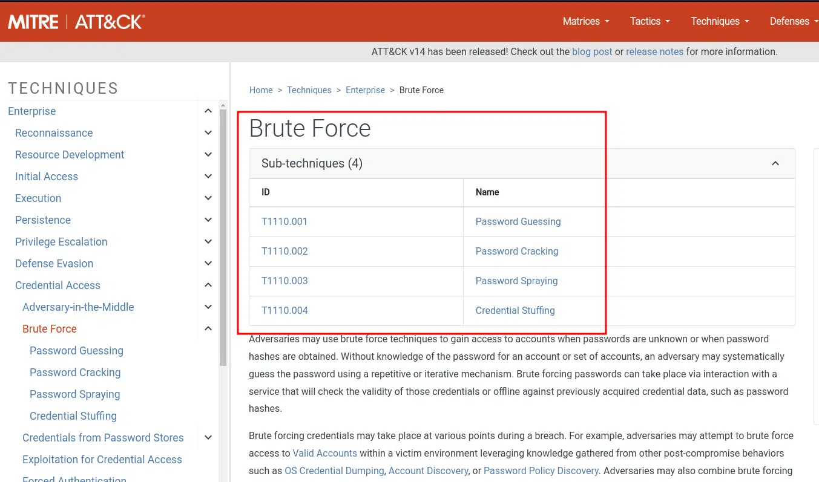Open the Matrices dropdown menu
819x482 pixels.
pos(585,21)
